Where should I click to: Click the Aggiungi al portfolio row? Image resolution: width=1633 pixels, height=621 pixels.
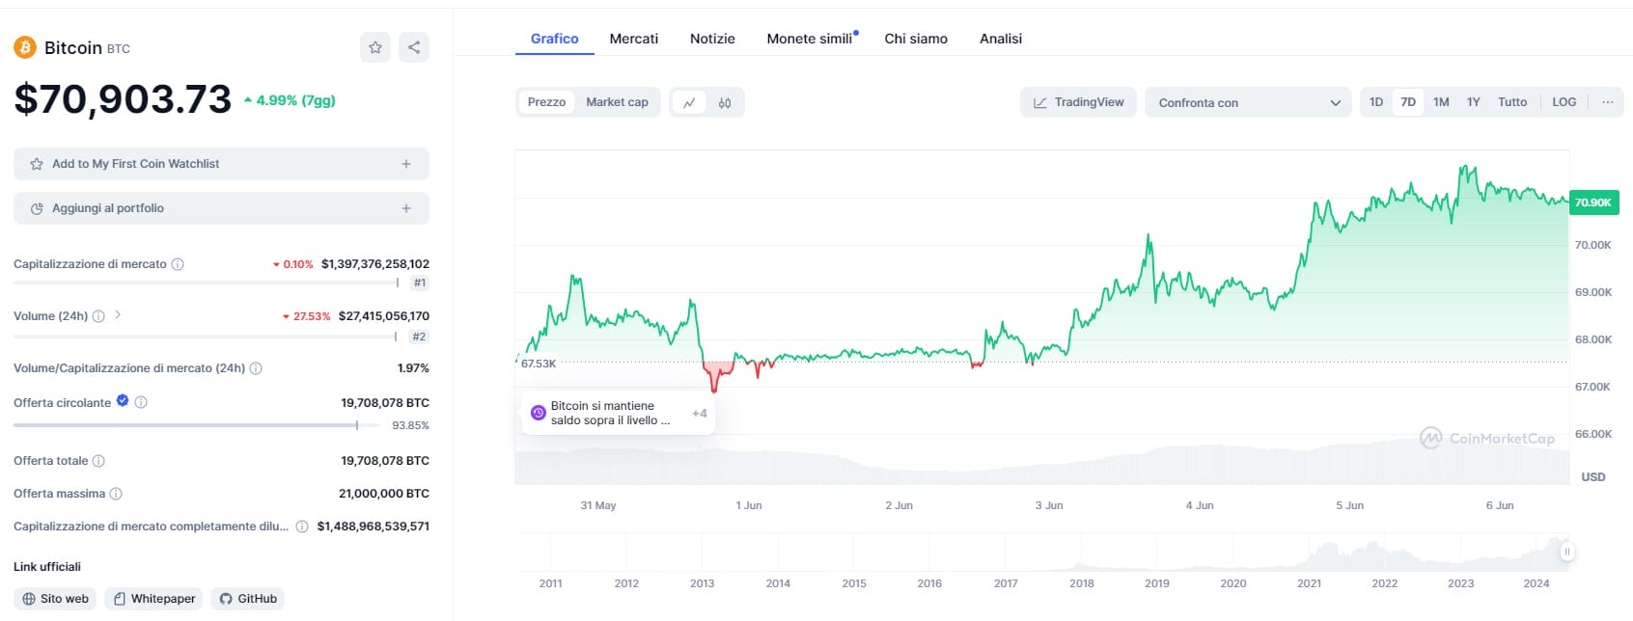click(x=221, y=208)
